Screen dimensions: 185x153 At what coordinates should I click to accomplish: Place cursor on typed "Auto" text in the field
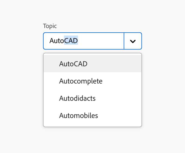click(x=56, y=41)
